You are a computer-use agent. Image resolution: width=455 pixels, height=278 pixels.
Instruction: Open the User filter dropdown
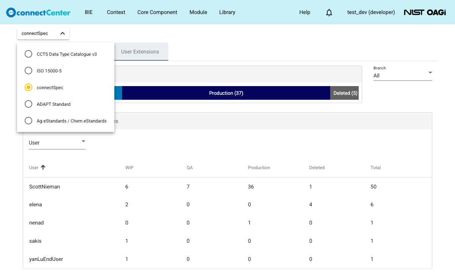tap(57, 143)
